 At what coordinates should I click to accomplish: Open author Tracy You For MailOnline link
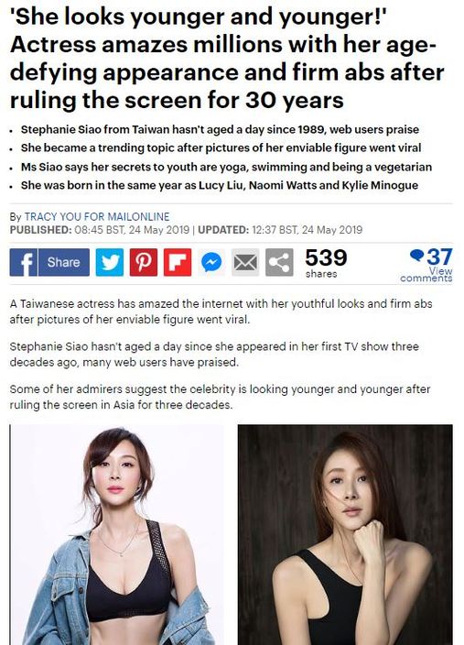pyautogui.click(x=97, y=216)
